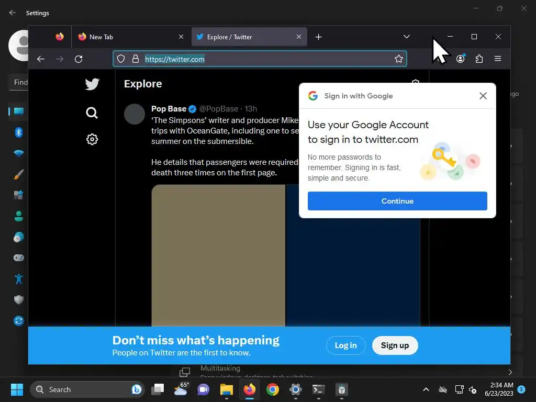Click taskbar Search box
536x402 pixels.
pos(87,389)
